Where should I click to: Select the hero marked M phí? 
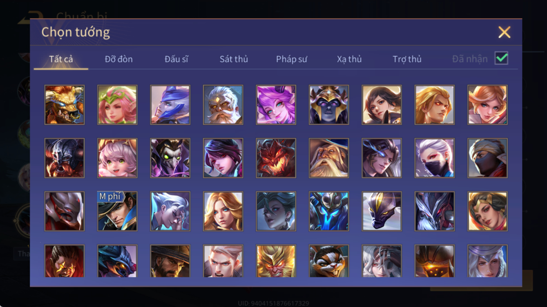tap(117, 211)
